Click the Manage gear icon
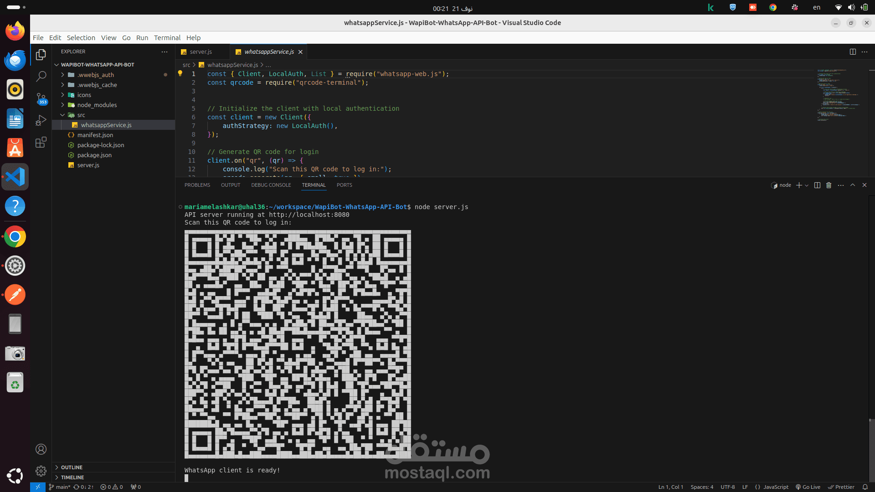 point(41,471)
